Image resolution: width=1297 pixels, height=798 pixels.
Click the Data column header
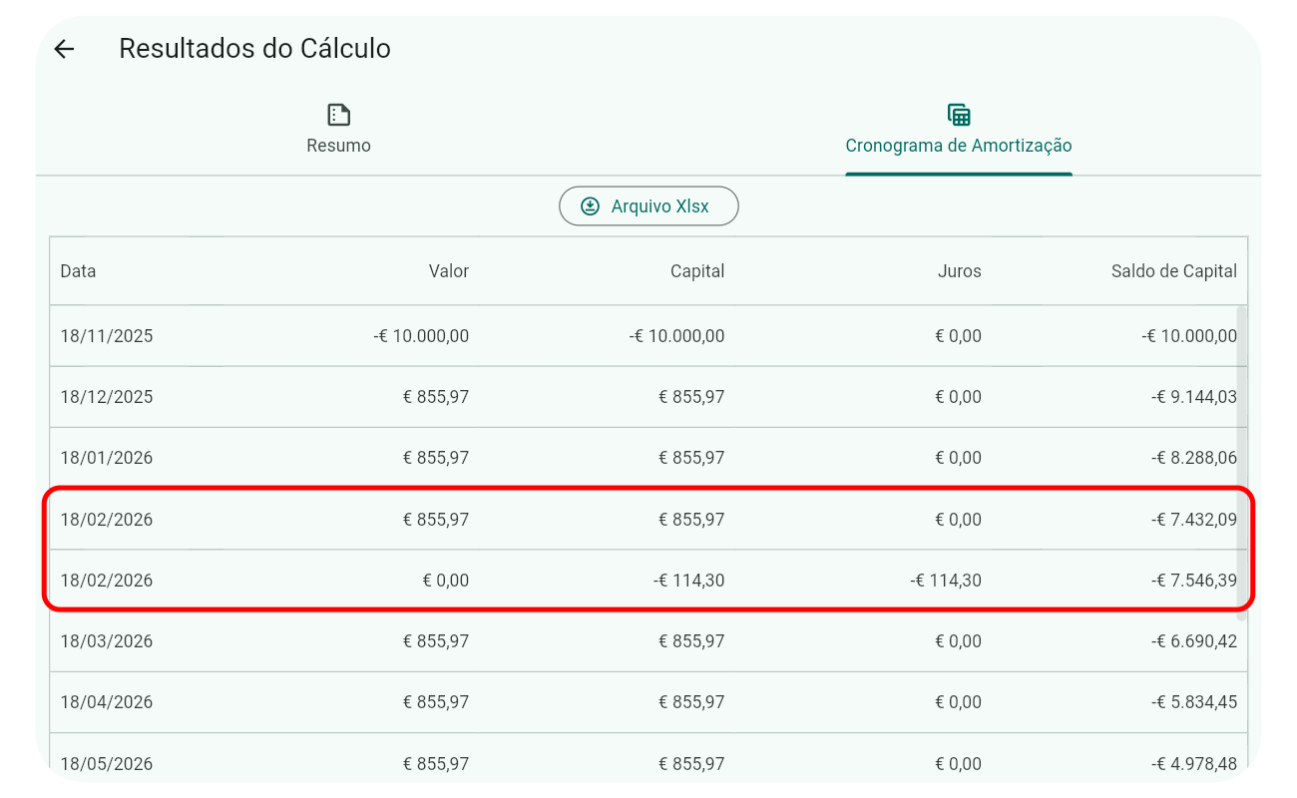pyautogui.click(x=78, y=270)
